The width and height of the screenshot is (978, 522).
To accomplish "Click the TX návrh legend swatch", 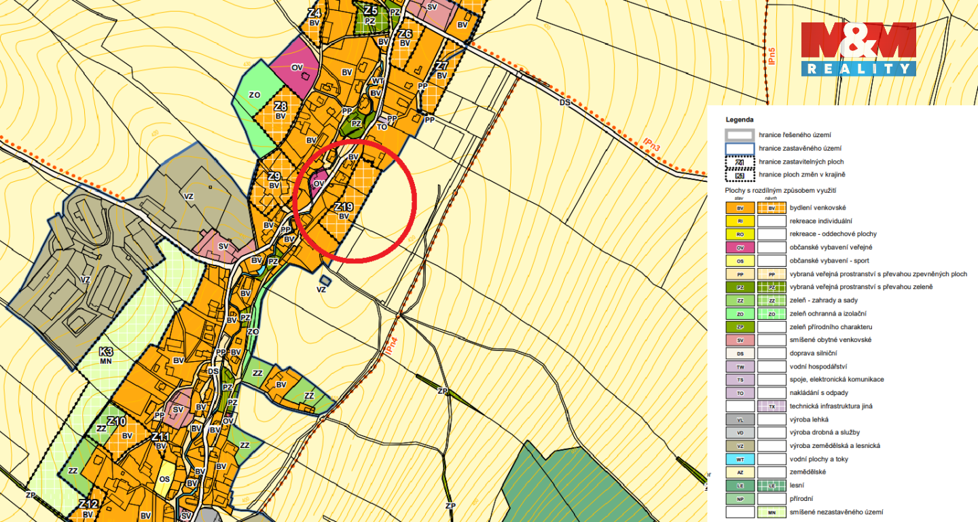I will pos(772,406).
